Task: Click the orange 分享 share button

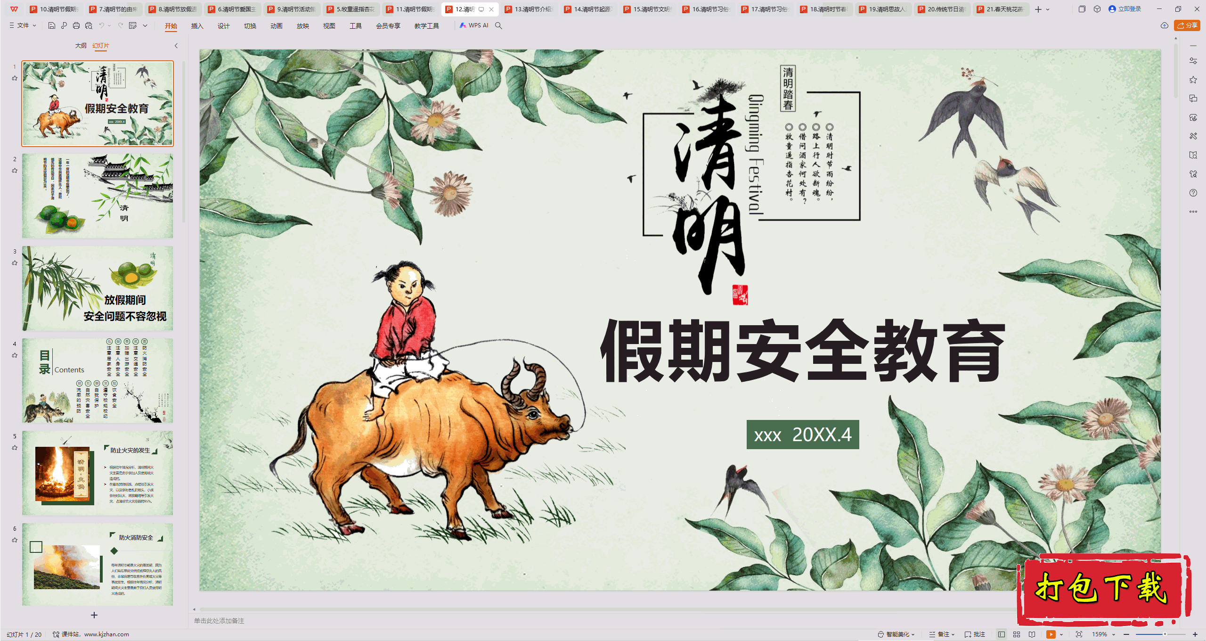Action: click(1187, 25)
